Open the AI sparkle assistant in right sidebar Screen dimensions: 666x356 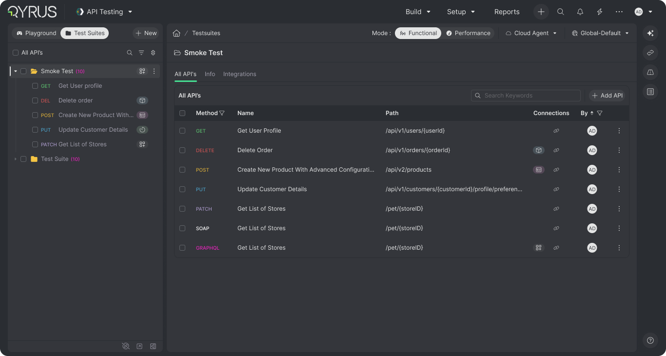650,33
